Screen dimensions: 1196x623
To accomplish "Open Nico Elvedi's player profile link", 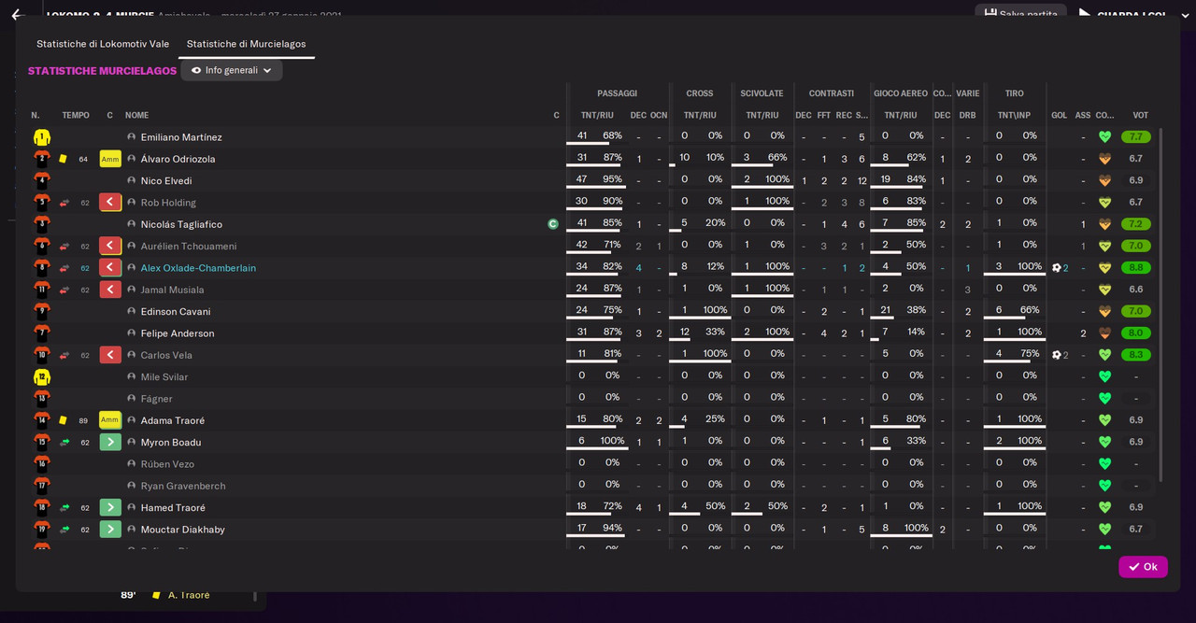I will tap(166, 181).
